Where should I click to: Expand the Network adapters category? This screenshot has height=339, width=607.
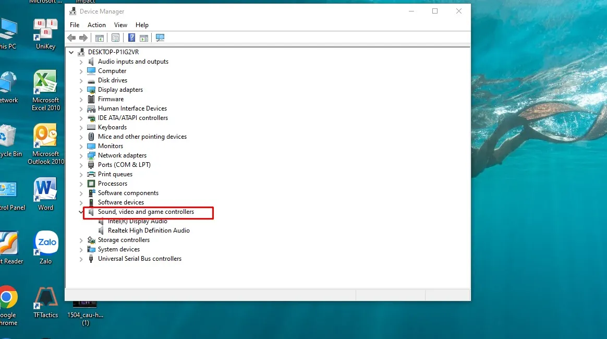pyautogui.click(x=80, y=155)
